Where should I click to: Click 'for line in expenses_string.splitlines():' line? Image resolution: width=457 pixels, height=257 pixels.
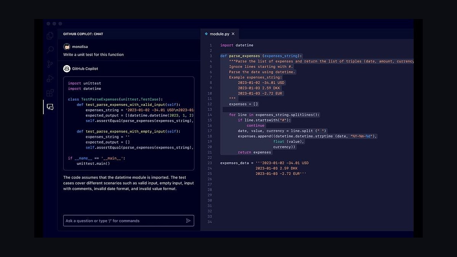click(x=275, y=115)
